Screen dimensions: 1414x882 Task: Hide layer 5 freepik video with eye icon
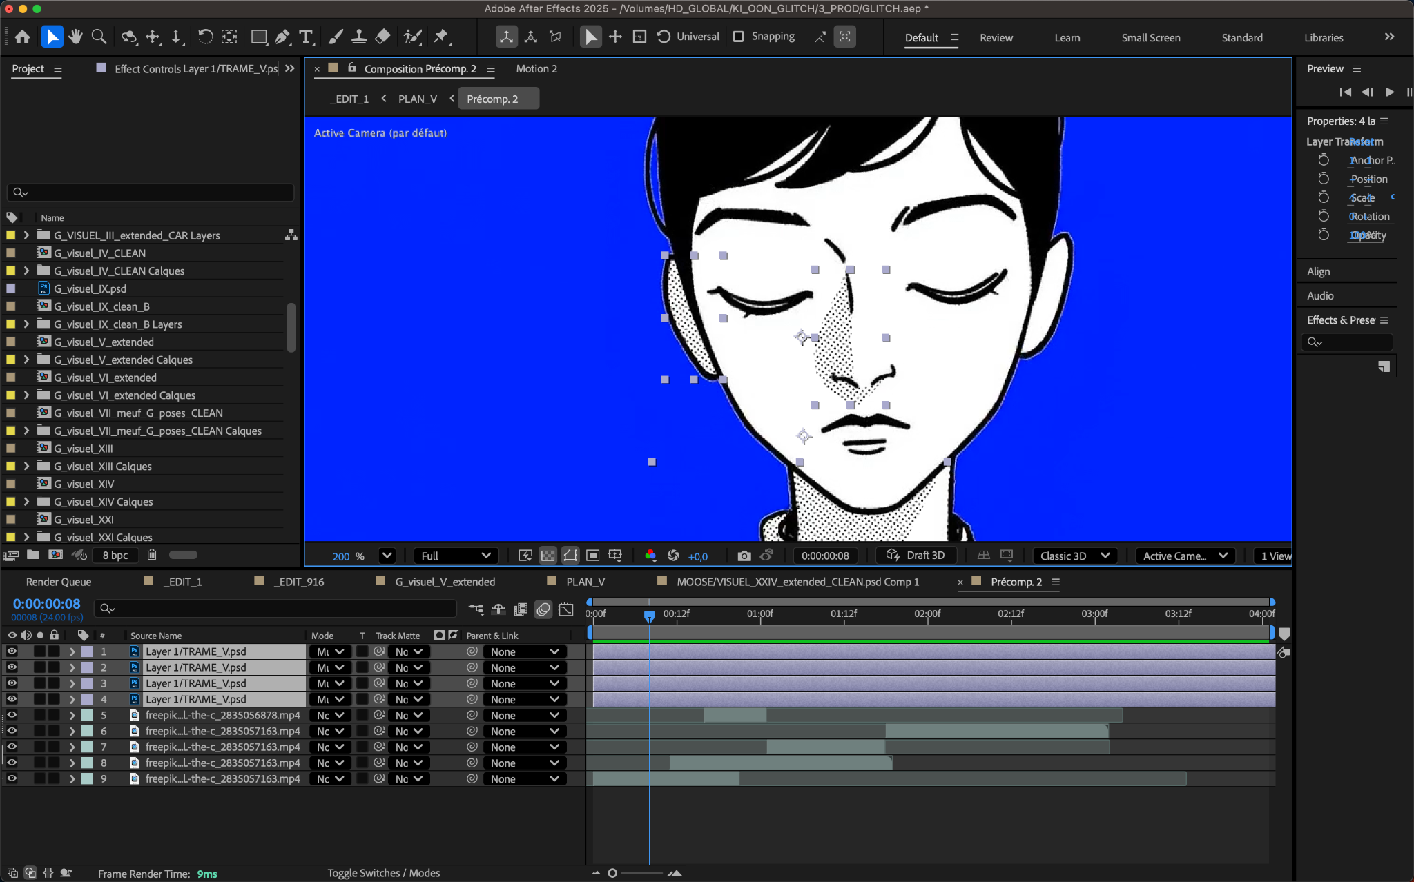pos(12,715)
